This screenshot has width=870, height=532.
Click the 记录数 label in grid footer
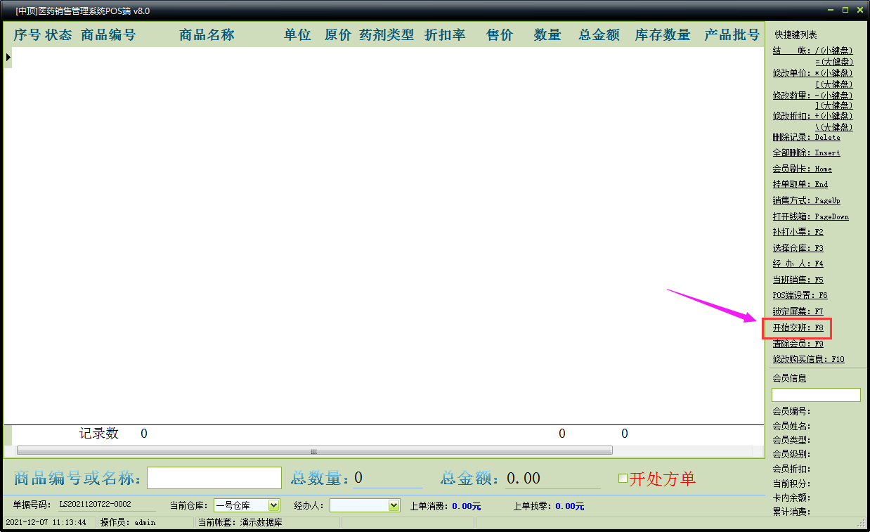(x=99, y=434)
